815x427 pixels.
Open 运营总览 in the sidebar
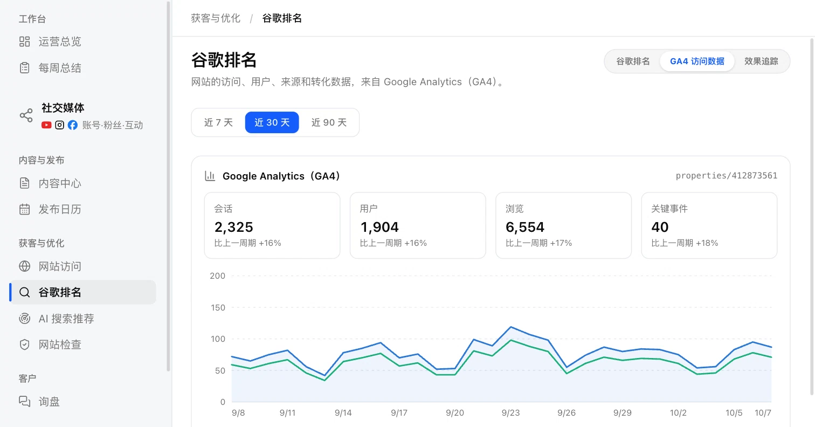[82, 42]
